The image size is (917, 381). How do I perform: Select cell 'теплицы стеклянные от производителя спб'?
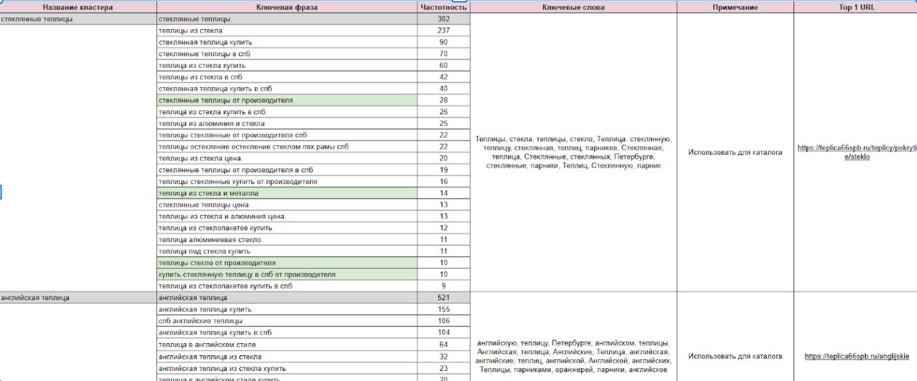tap(287, 135)
